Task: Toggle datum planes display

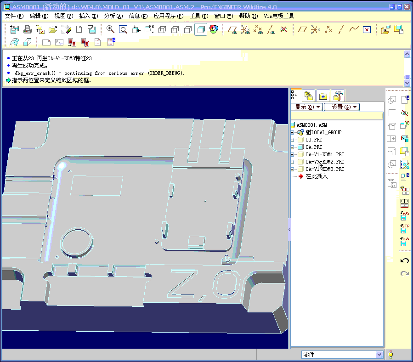Action: click(x=232, y=29)
